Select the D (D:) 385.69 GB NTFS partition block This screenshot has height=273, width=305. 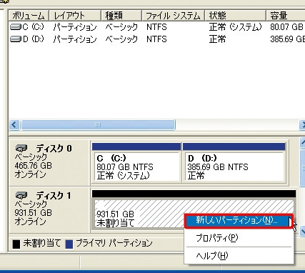tap(234, 163)
